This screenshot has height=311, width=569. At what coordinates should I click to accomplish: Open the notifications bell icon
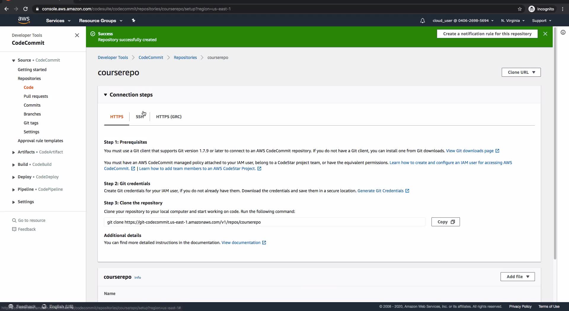point(422,21)
